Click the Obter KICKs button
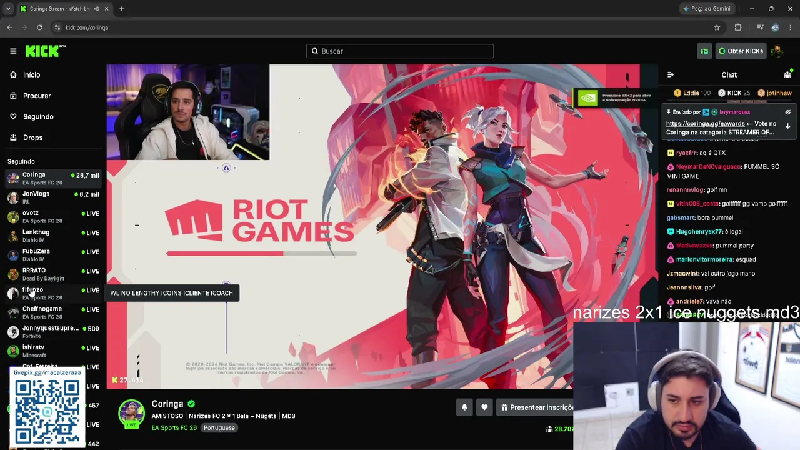This screenshot has height=450, width=800. pyautogui.click(x=741, y=51)
